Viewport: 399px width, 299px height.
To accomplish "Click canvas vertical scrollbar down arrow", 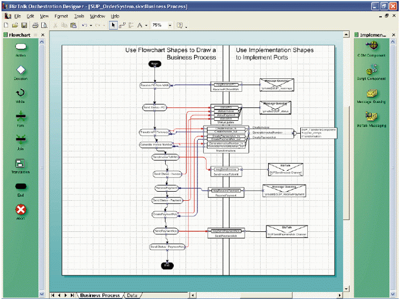I will coord(346,289).
